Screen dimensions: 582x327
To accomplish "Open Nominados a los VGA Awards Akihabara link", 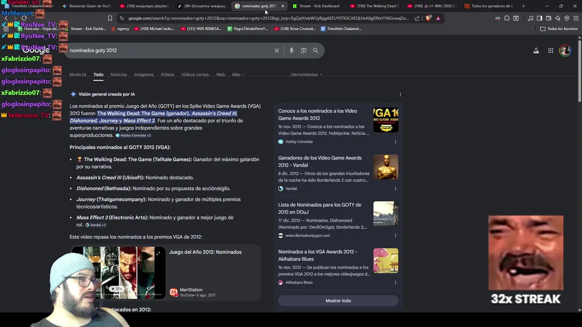I will coord(317,255).
